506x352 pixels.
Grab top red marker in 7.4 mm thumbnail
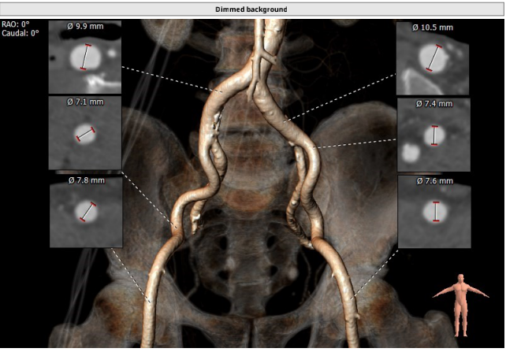coord(433,127)
